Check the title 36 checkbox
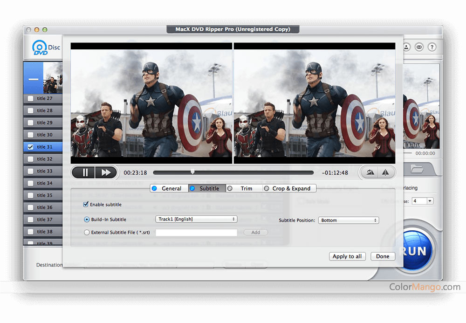 click(x=30, y=207)
